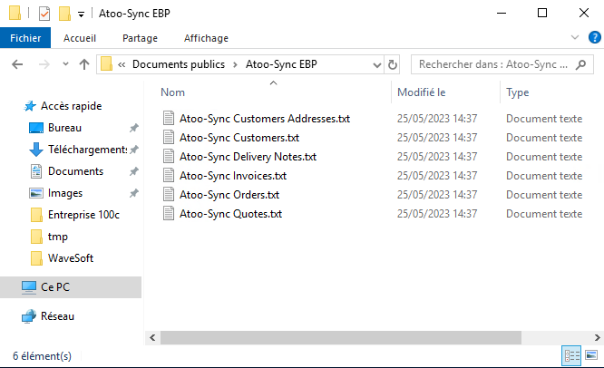The height and width of the screenshot is (368, 604).
Task: Select Ce PC in the navigation pane
Action: pos(71,287)
